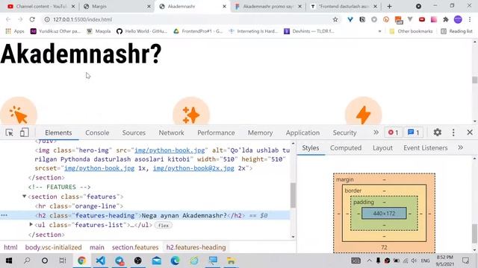Open the browser extensions puzzle icon

pyautogui.click(x=446, y=19)
